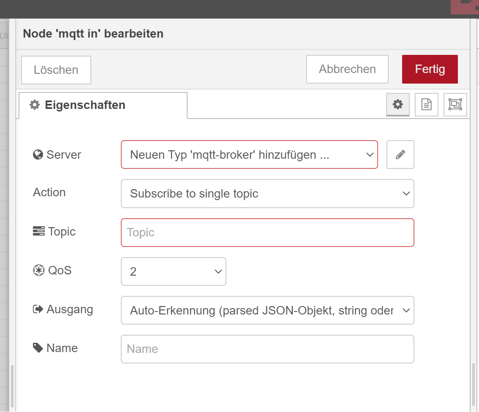Focus the Name input field

pos(268,349)
